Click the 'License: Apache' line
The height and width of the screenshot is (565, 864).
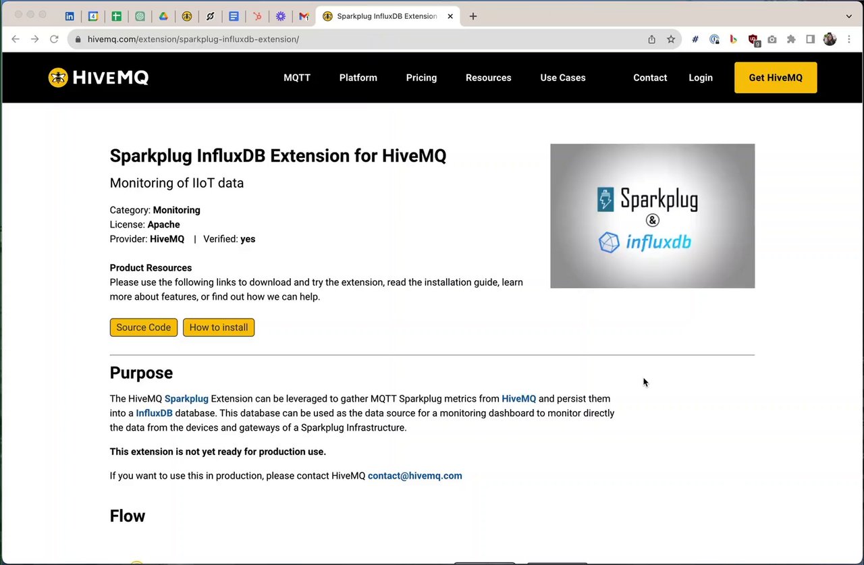144,224
